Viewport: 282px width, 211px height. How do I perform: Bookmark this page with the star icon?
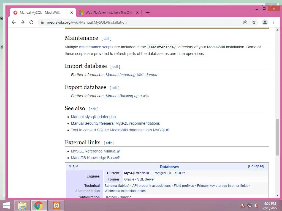(x=254, y=22)
